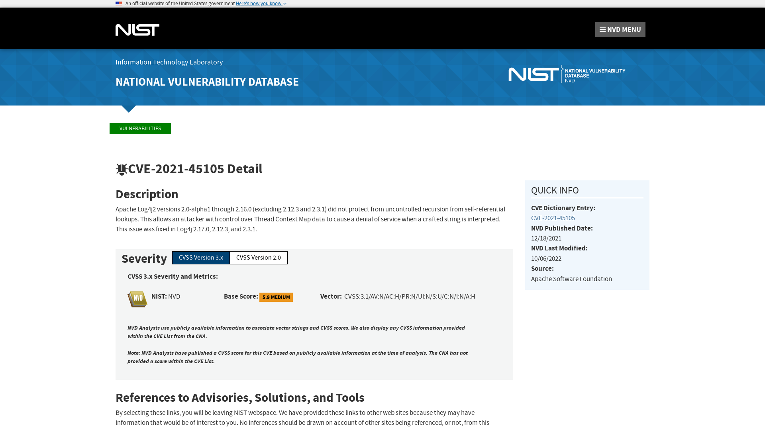Screen dimensions: 765x430
Task: Click the Last Modified date 10/06/2022
Action: tap(546, 259)
